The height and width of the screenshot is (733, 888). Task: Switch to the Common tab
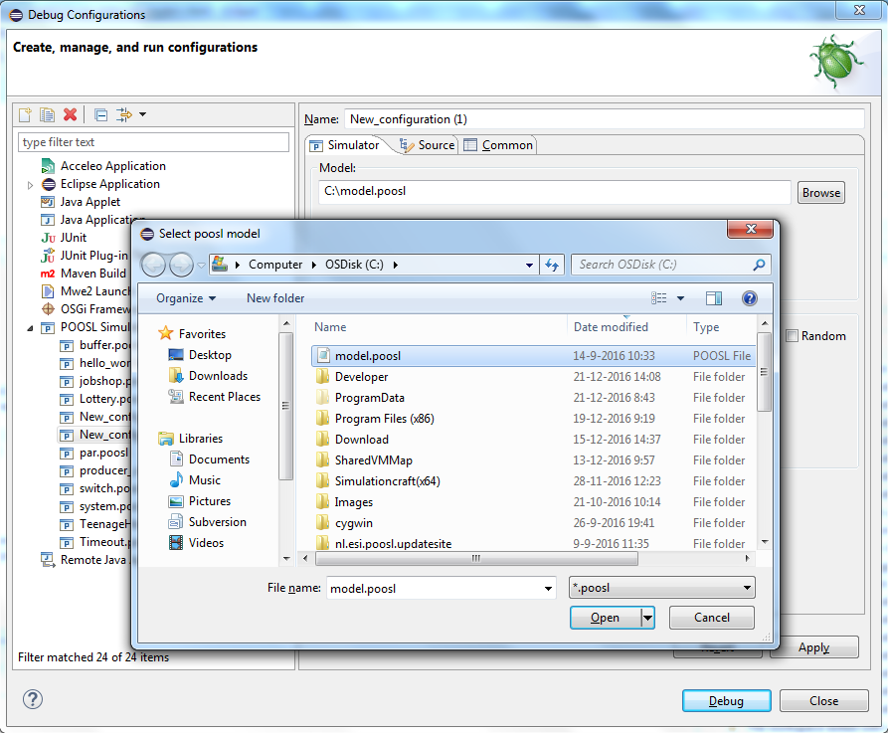pos(498,145)
